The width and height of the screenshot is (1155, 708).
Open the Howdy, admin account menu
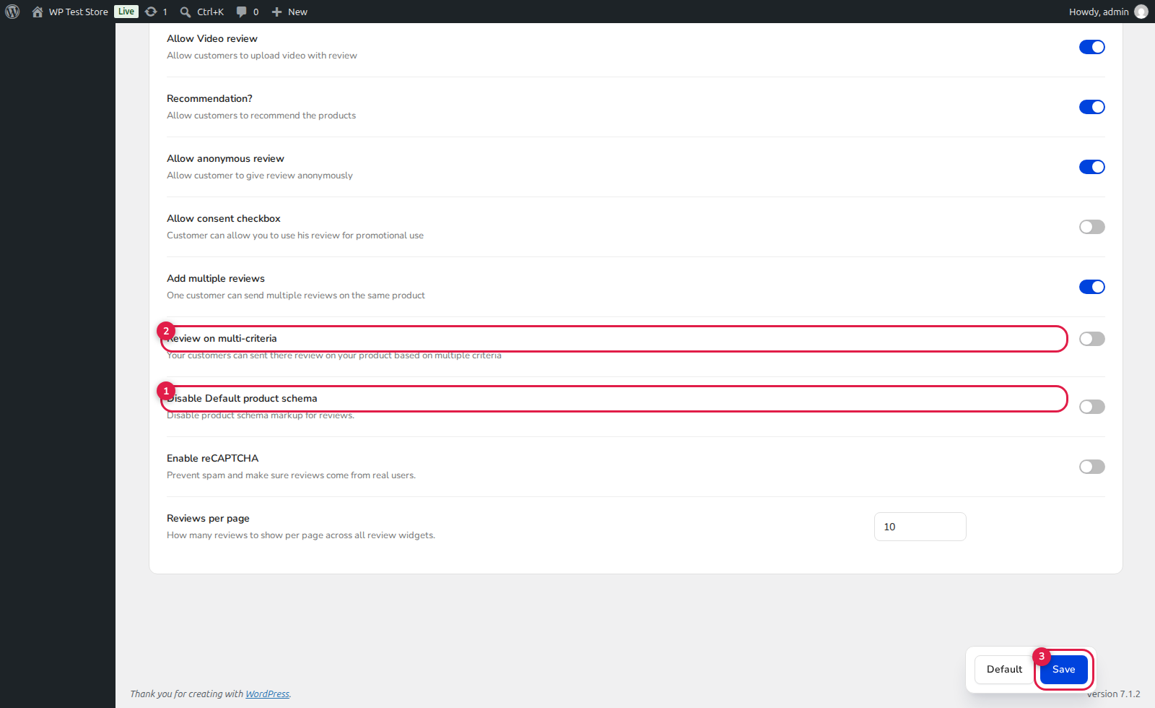[x=1108, y=12]
